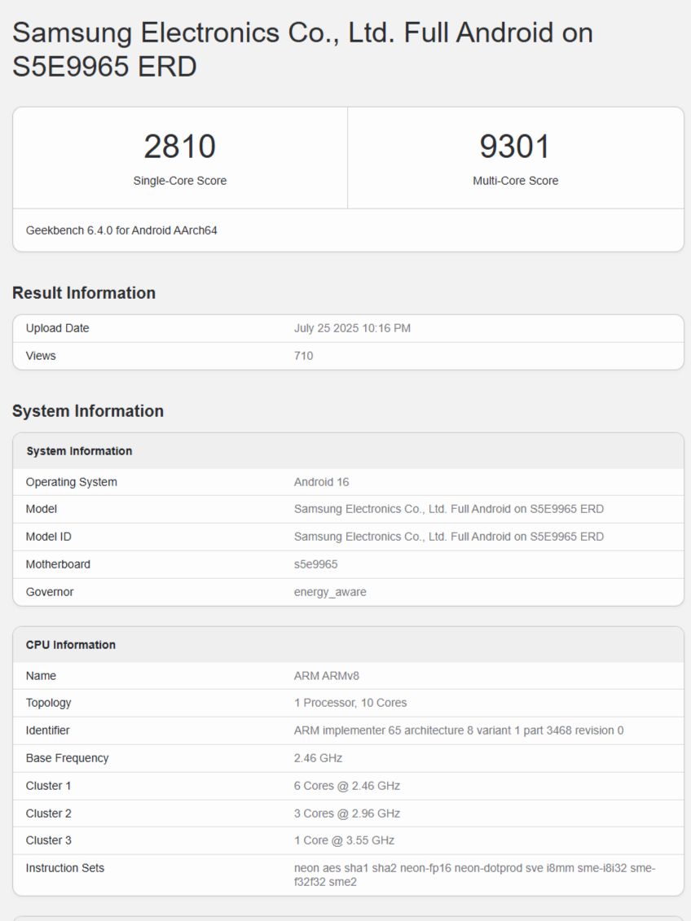This screenshot has height=921, width=691.
Task: Select the CPU name "ARM ARMv8"
Action: tap(327, 676)
